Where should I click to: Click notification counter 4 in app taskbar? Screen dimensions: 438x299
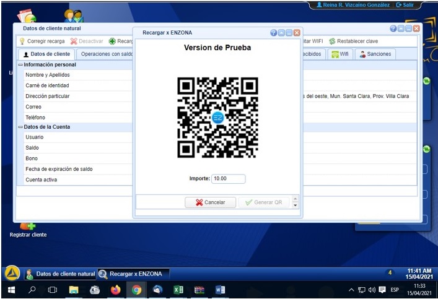tap(390, 273)
